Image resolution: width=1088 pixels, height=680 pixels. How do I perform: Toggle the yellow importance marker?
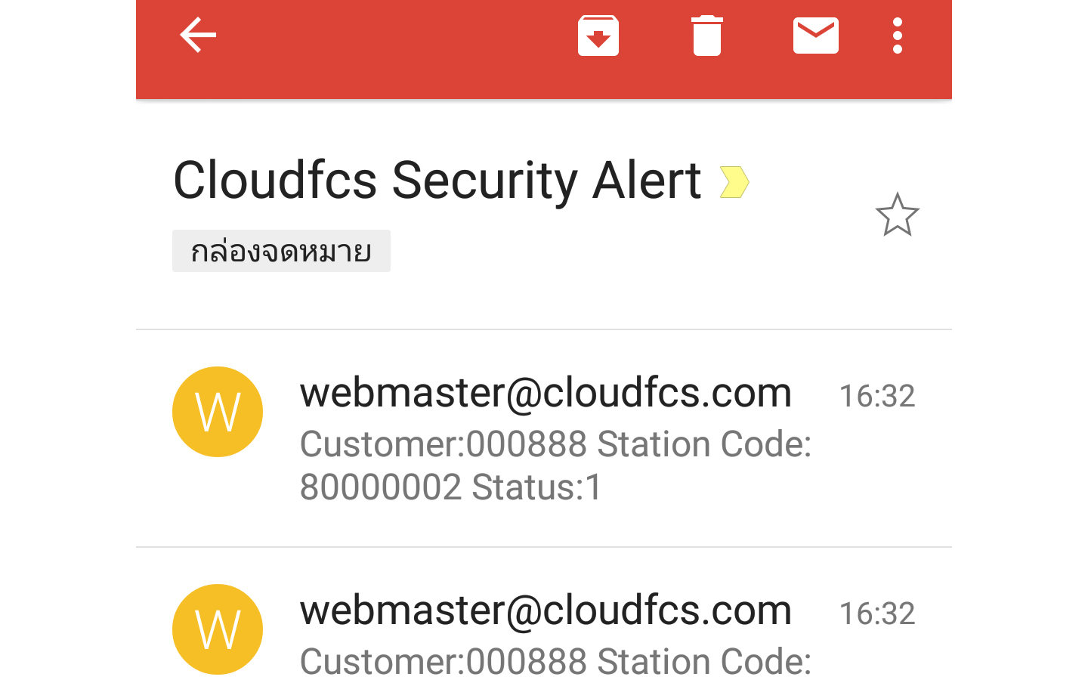(734, 182)
